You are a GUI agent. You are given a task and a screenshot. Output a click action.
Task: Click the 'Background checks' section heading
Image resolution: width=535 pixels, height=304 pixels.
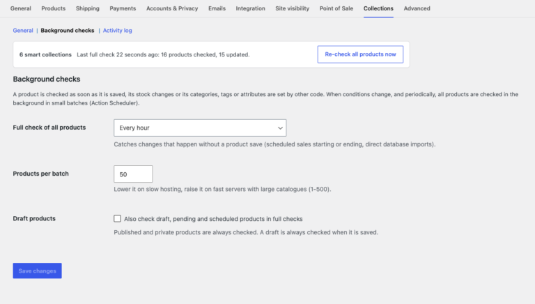click(x=47, y=79)
